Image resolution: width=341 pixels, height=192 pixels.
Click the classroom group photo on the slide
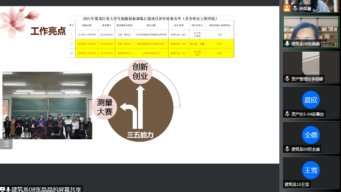(47, 106)
